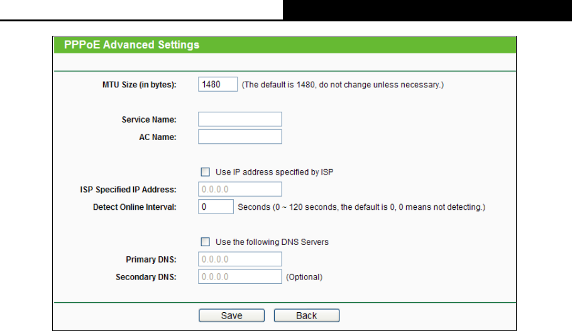This screenshot has height=331, width=572.
Task: Click the (Optional) note beside Secondary DNS
Action: pyautogui.click(x=304, y=277)
